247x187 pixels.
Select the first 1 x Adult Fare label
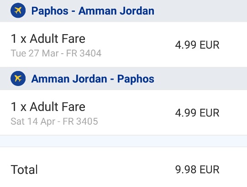tap(48, 39)
